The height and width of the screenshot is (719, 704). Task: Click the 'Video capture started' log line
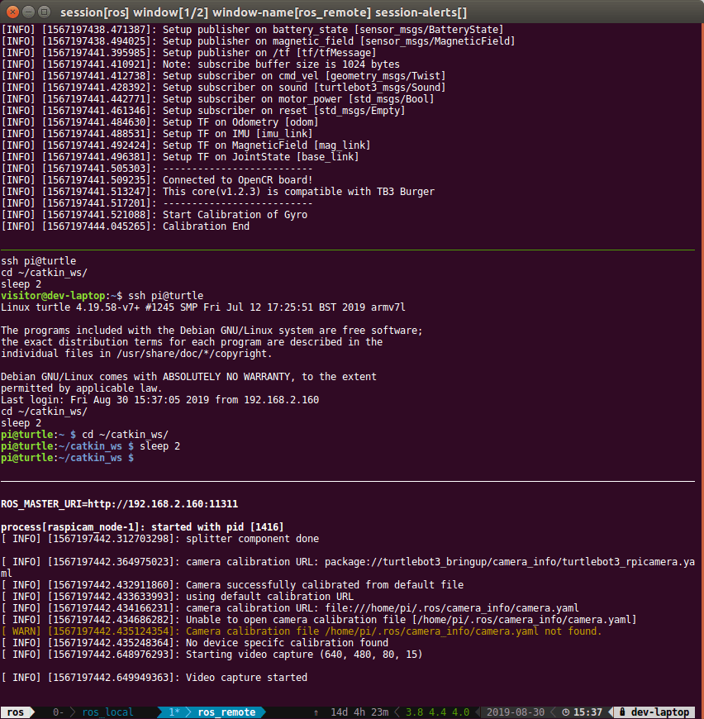(x=155, y=678)
